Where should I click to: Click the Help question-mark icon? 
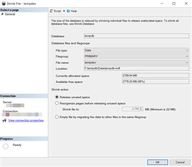(x=68, y=11)
